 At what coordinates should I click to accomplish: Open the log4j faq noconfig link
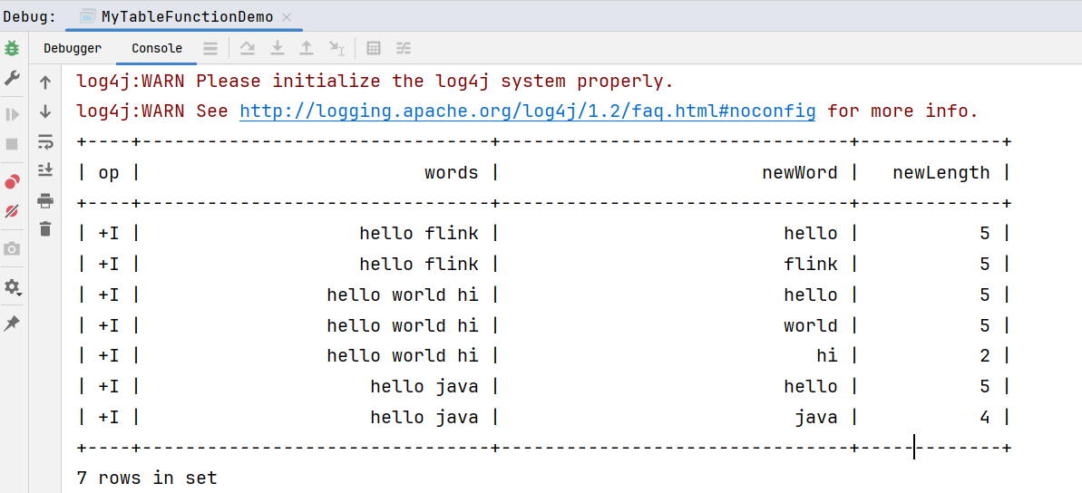point(527,111)
